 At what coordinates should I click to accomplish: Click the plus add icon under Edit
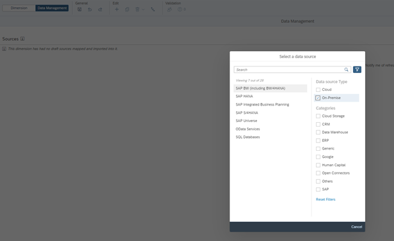pyautogui.click(x=116, y=10)
